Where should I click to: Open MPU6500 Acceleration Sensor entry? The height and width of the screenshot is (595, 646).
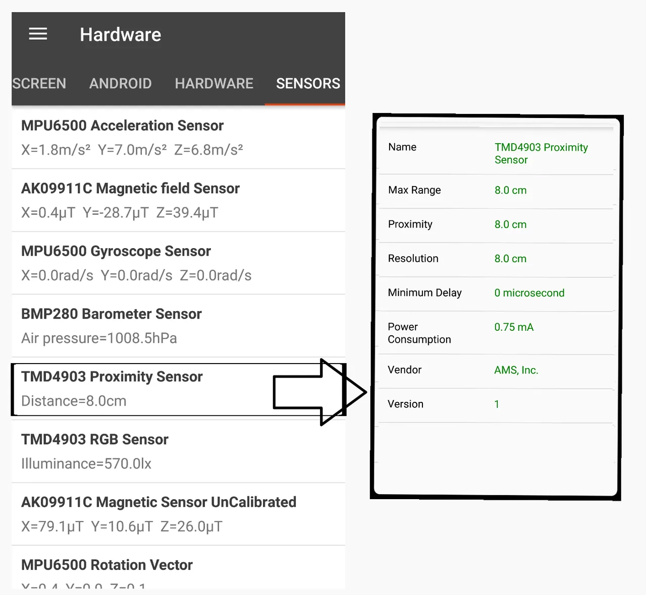(x=178, y=137)
